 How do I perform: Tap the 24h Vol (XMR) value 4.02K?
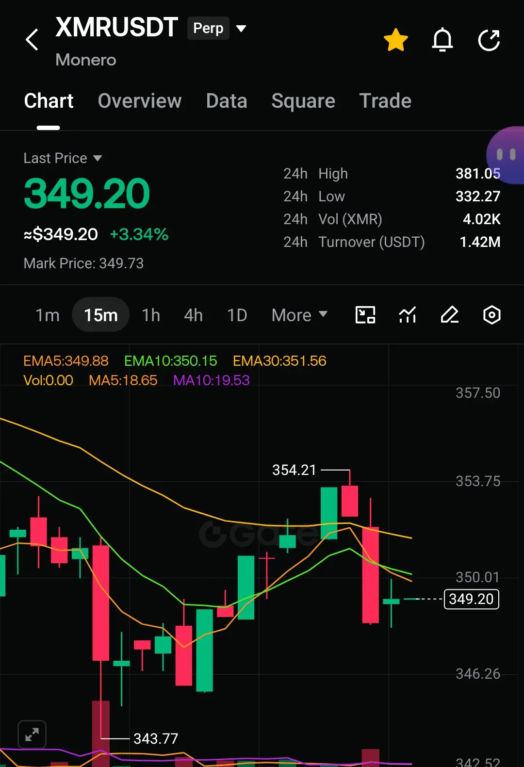482,219
